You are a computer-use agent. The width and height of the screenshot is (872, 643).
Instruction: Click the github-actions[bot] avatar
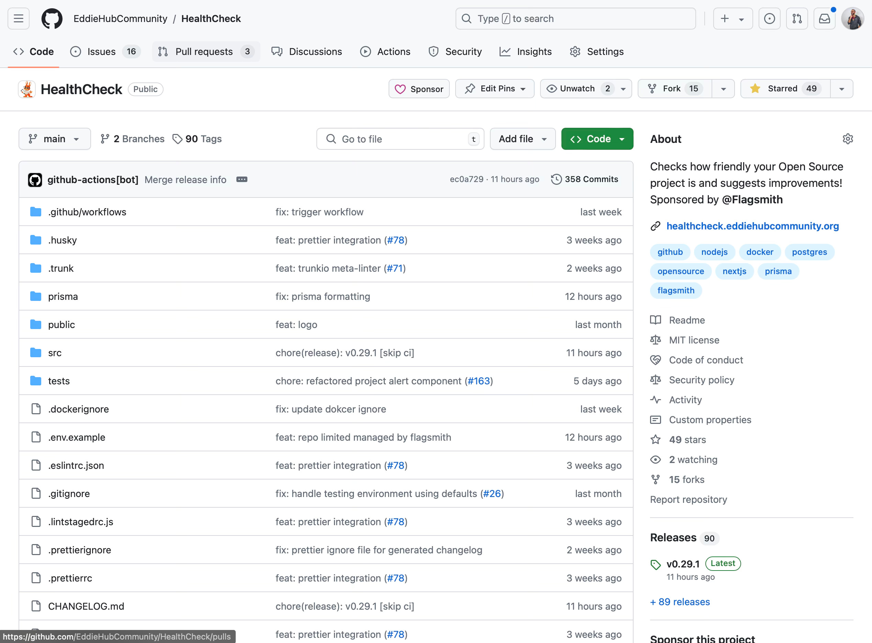tap(35, 179)
